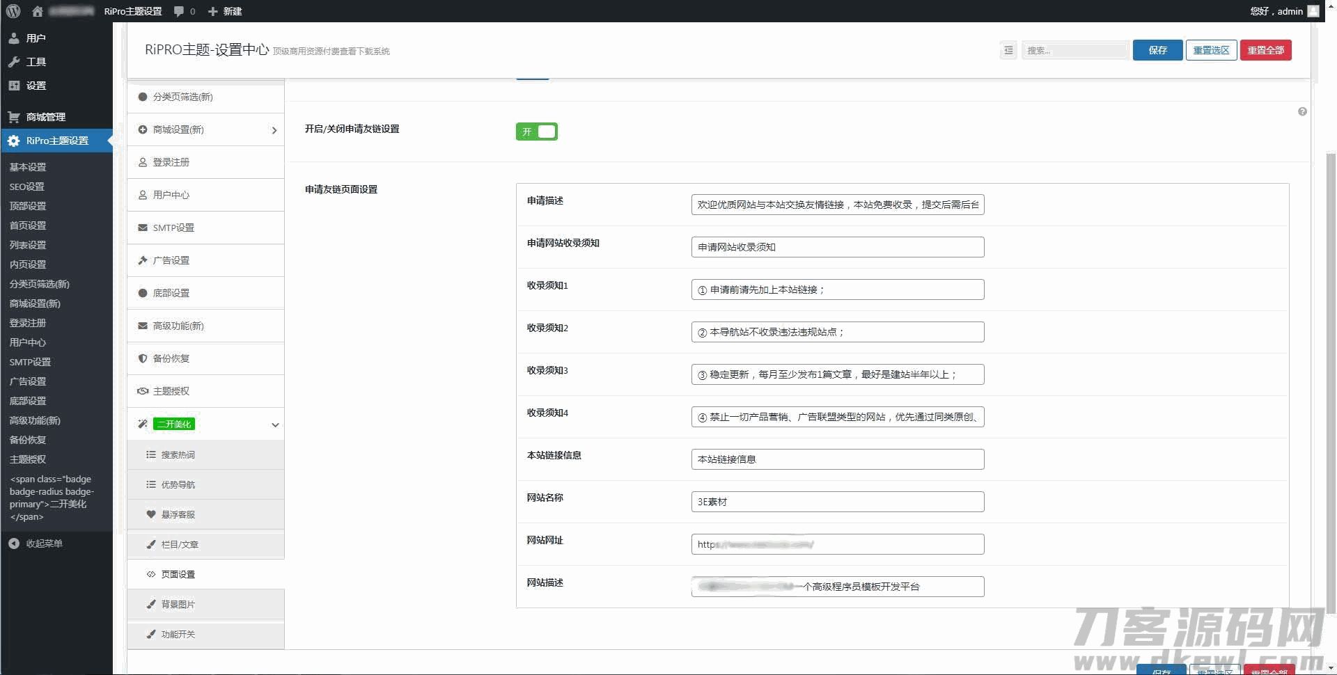Image resolution: width=1337 pixels, height=675 pixels.
Task: Select SEO设置 in sidebar submenu
Action: [x=27, y=186]
